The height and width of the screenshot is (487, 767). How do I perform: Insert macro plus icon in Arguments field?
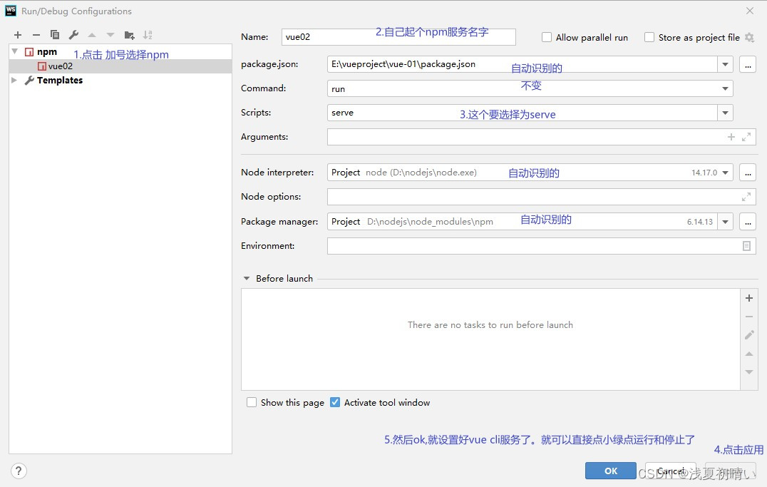tap(731, 137)
